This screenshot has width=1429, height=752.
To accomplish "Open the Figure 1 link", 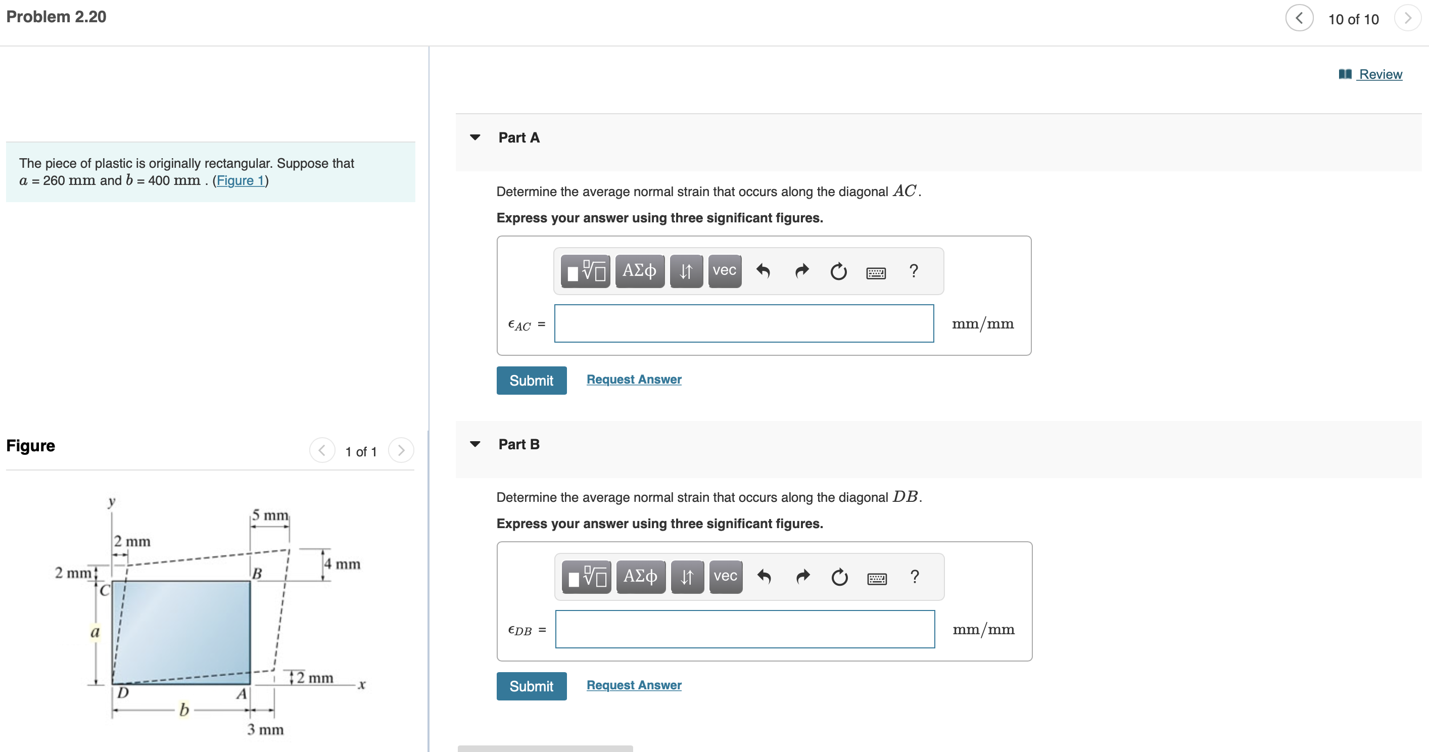I will 240,180.
